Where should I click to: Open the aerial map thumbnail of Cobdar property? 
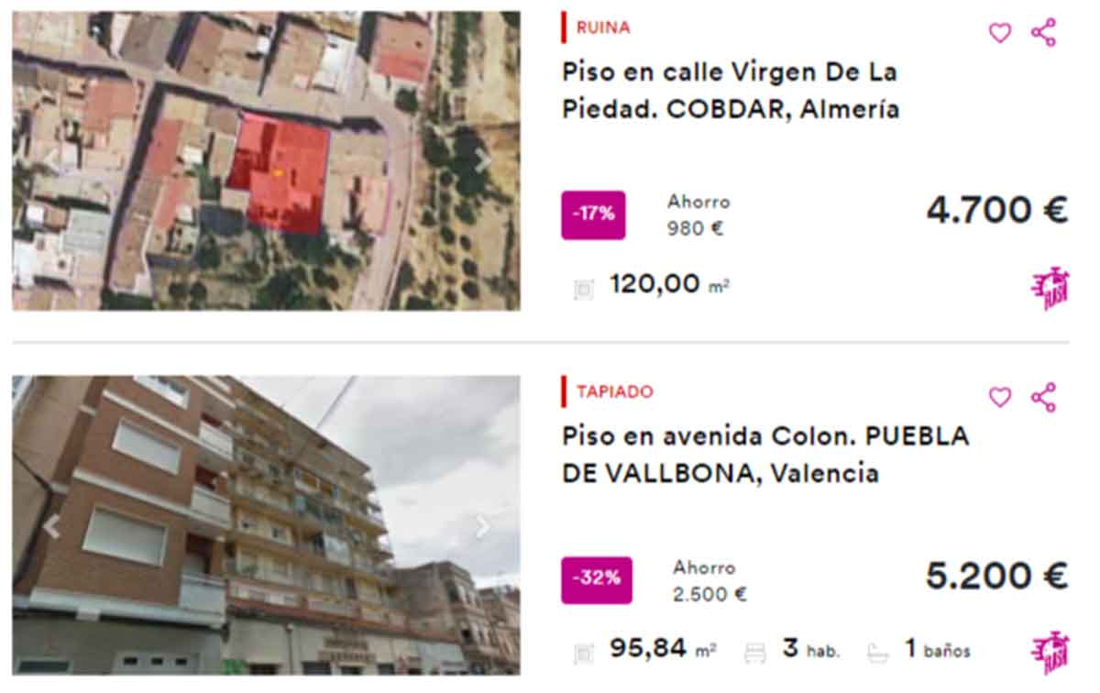coord(266,160)
